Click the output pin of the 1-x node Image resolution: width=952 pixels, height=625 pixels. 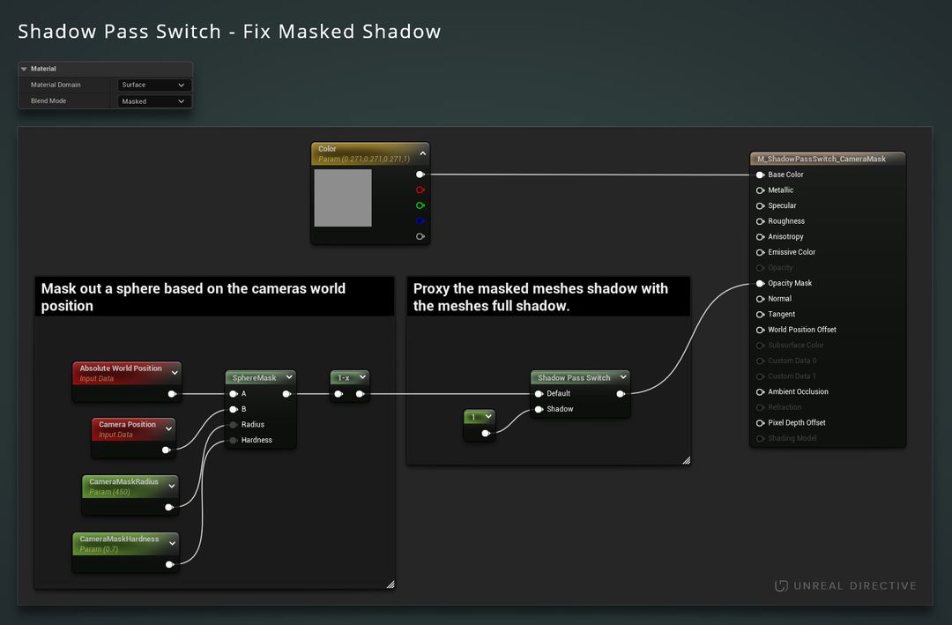360,393
